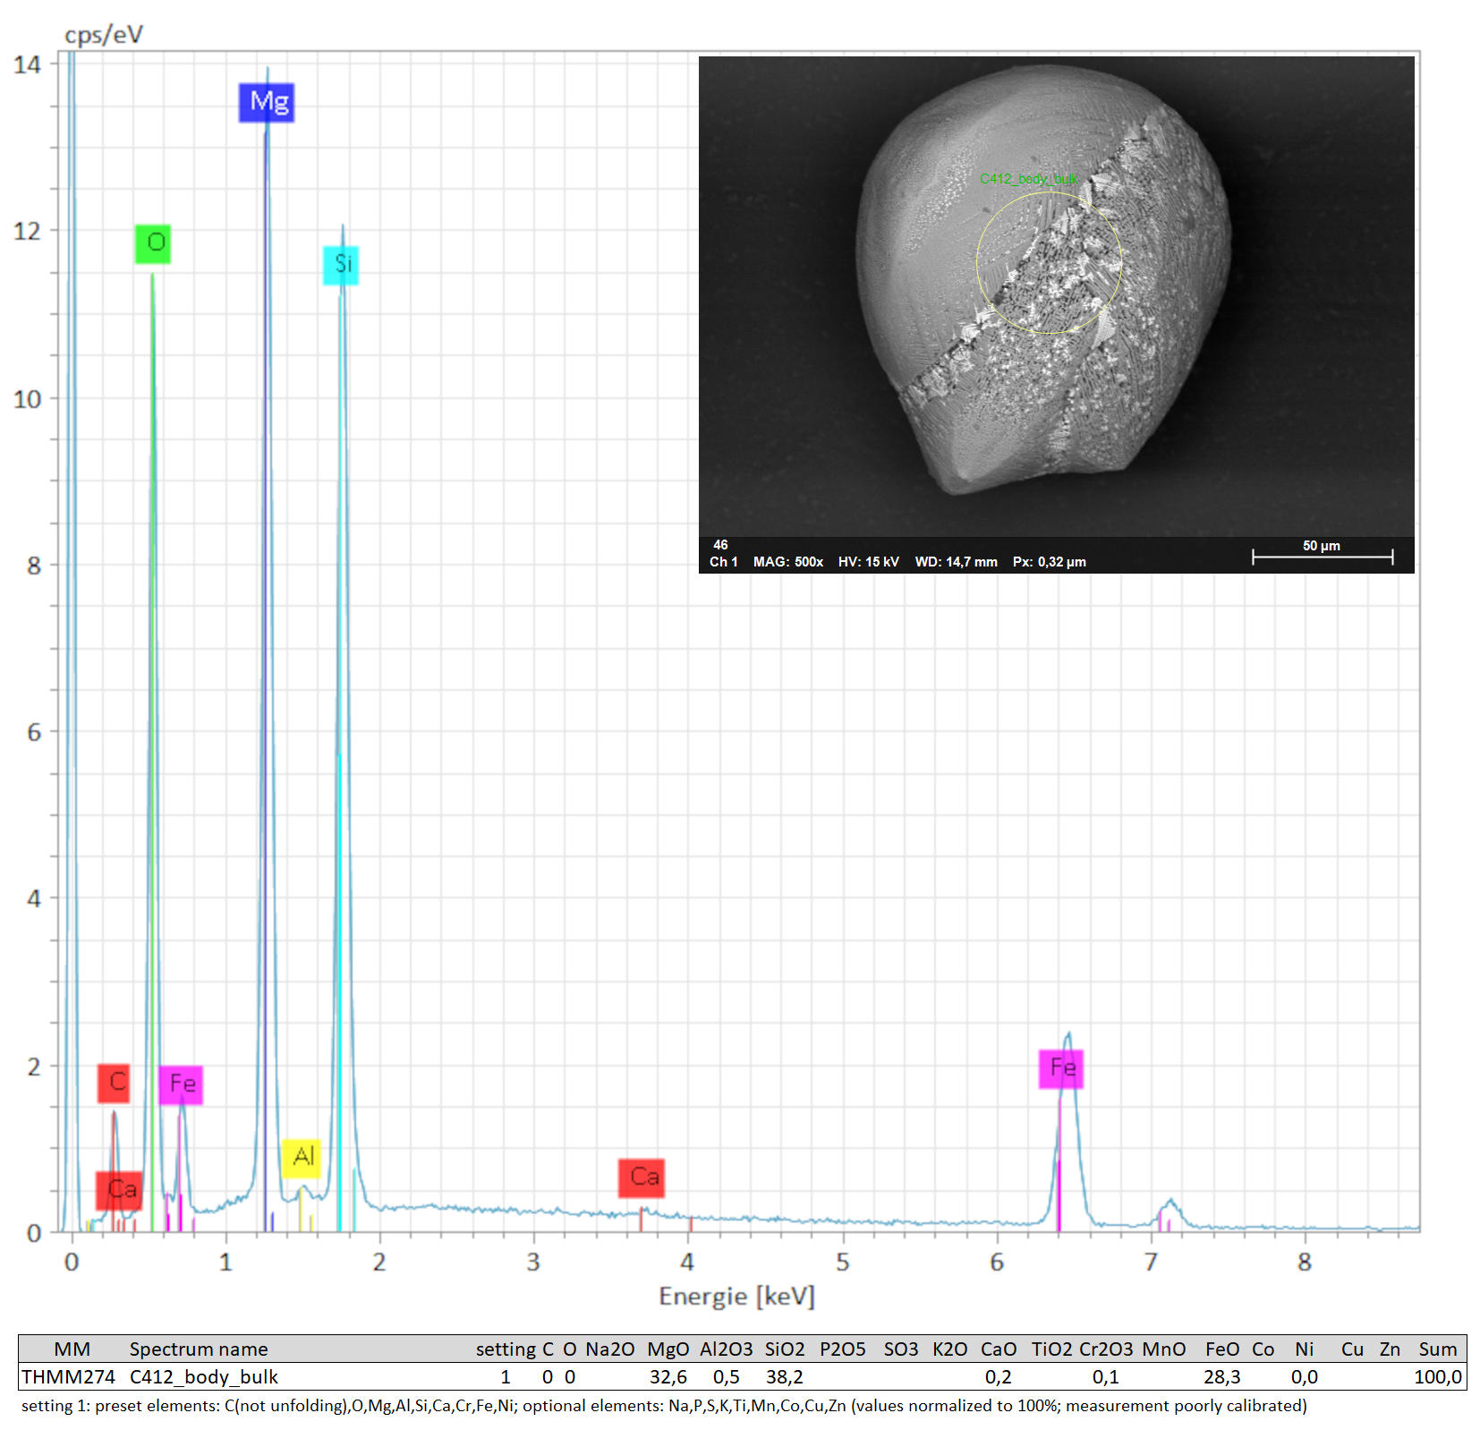Select the Ca label between 3 and 4 keV

click(x=642, y=1178)
